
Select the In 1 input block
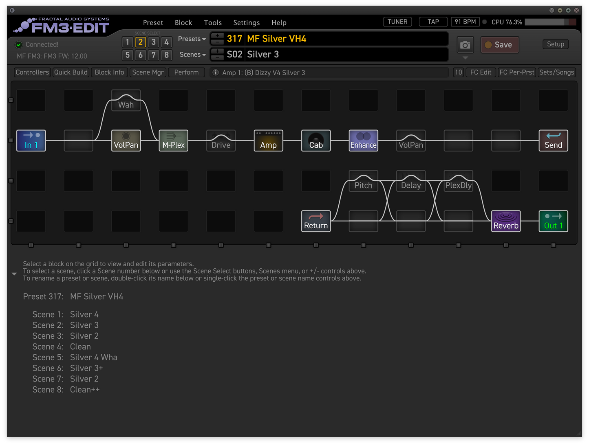tap(31, 140)
